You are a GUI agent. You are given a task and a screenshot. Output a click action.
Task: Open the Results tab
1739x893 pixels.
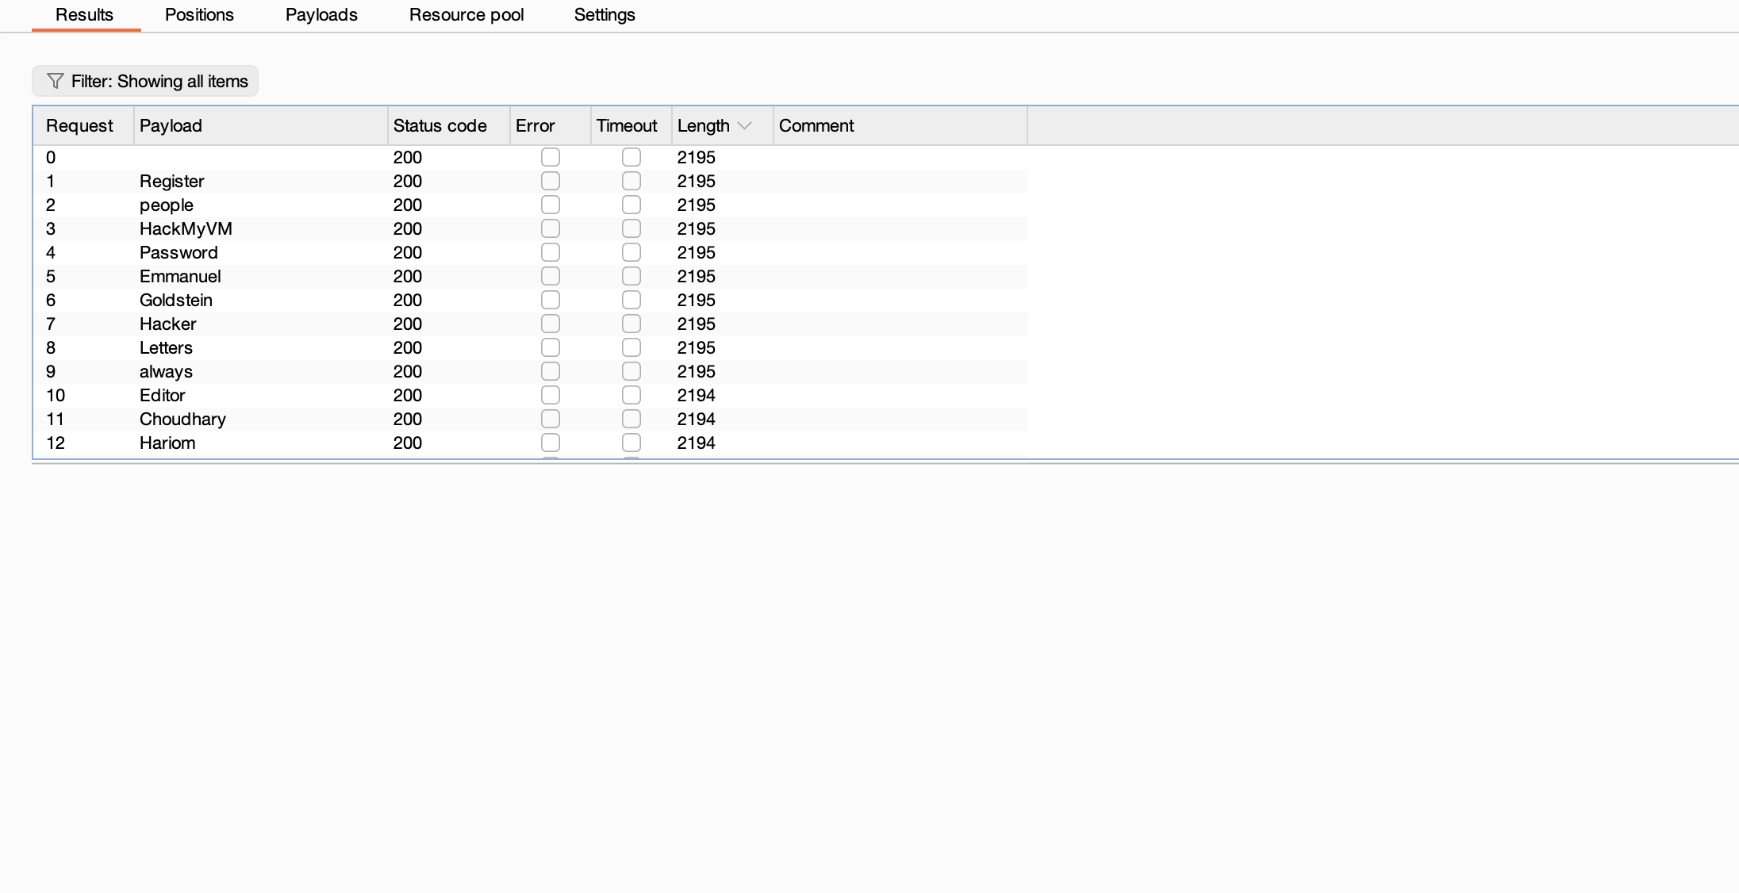85,15
